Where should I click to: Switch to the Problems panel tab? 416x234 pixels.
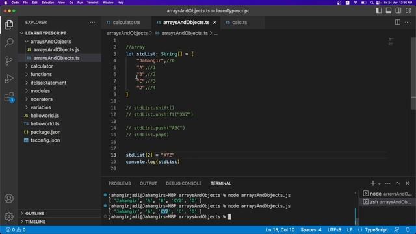coord(120,183)
